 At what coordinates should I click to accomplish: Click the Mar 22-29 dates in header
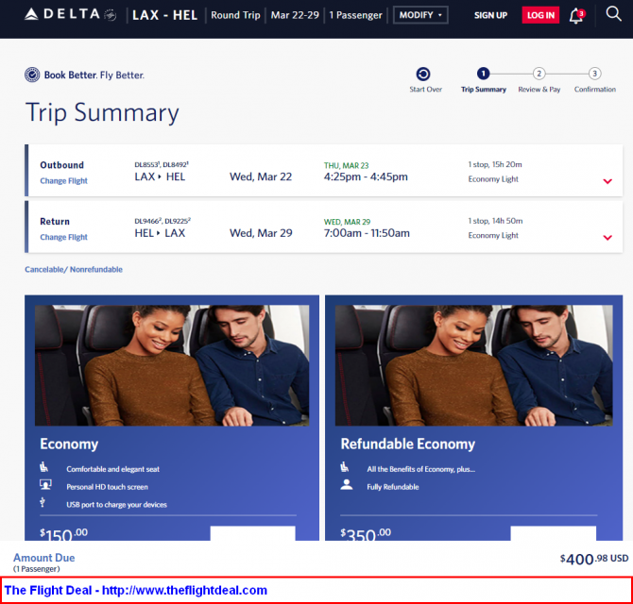click(x=295, y=15)
